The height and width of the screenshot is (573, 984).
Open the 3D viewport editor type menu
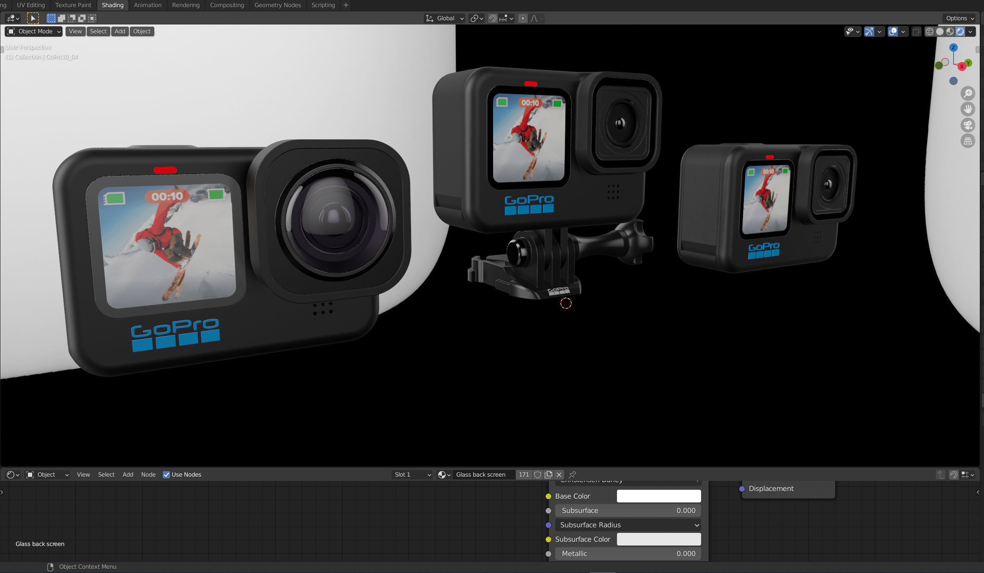point(13,18)
